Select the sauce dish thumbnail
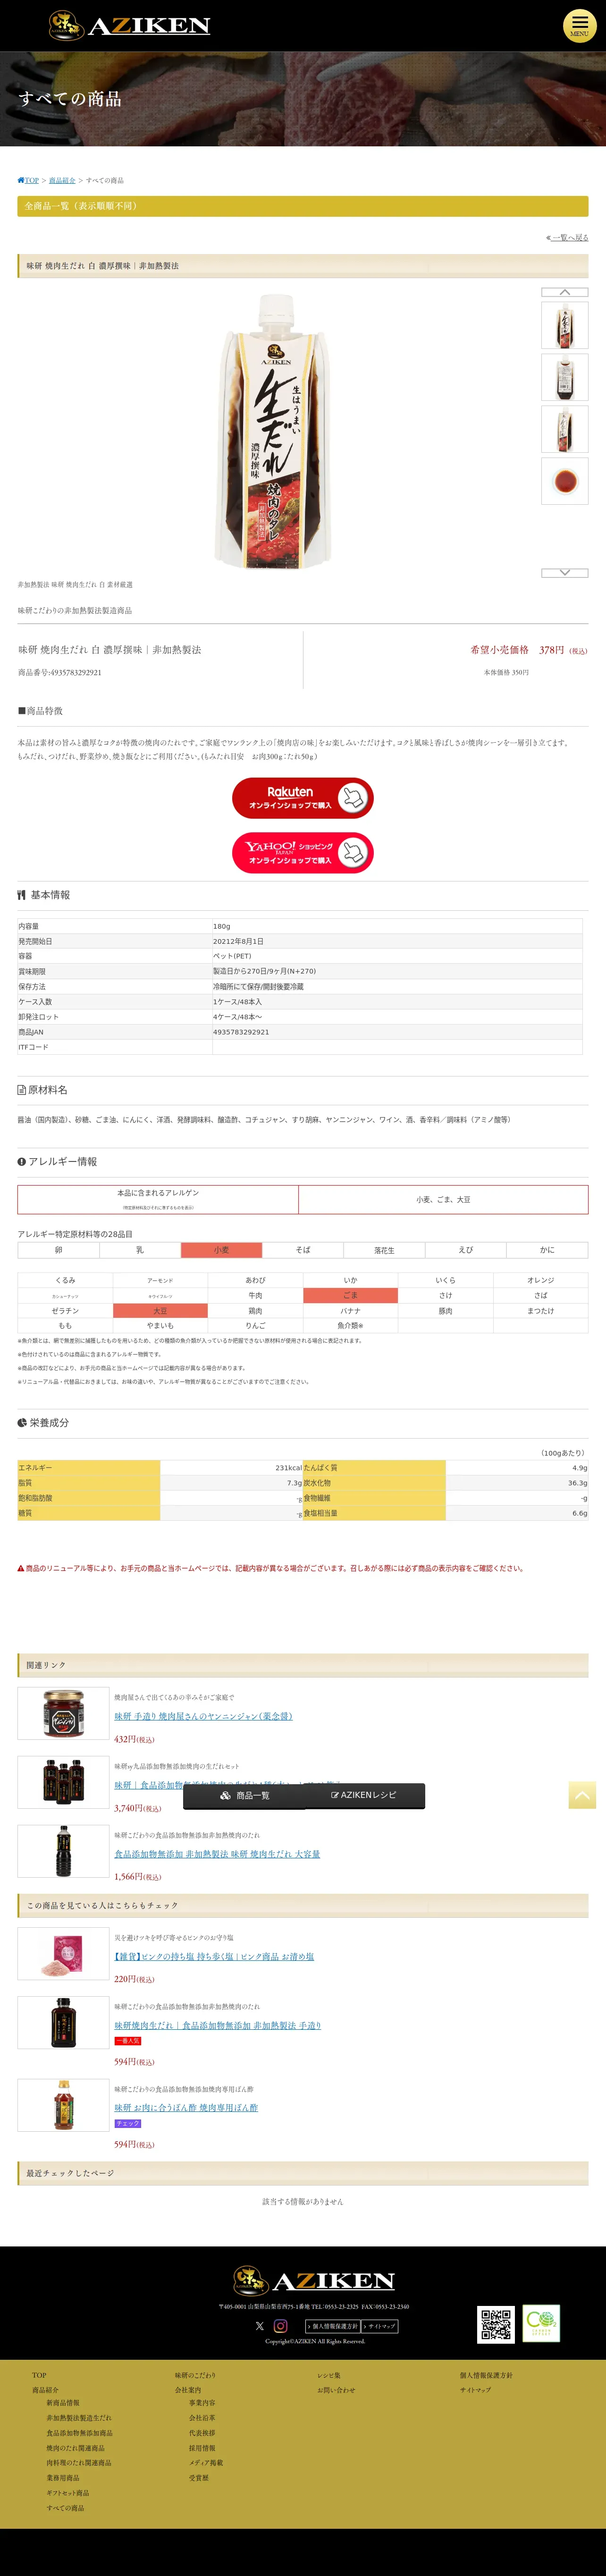 click(565, 481)
